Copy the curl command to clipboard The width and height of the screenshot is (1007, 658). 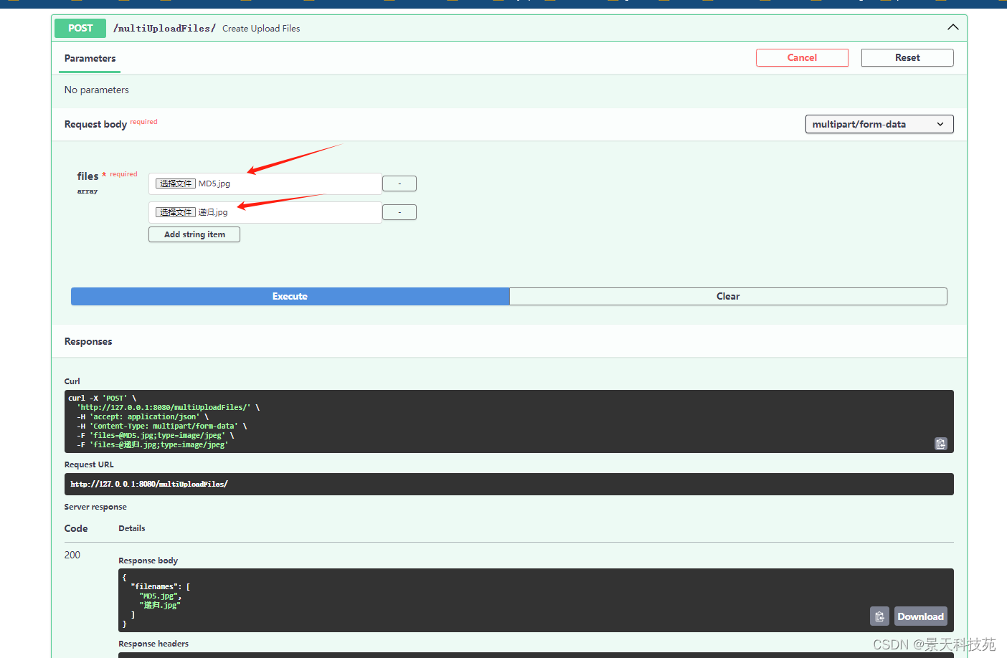click(941, 444)
